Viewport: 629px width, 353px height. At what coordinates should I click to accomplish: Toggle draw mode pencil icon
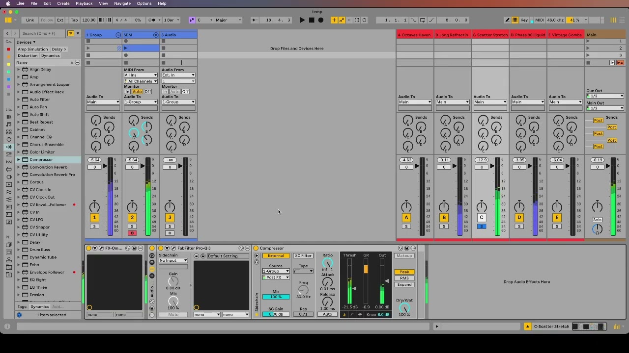tap(507, 20)
